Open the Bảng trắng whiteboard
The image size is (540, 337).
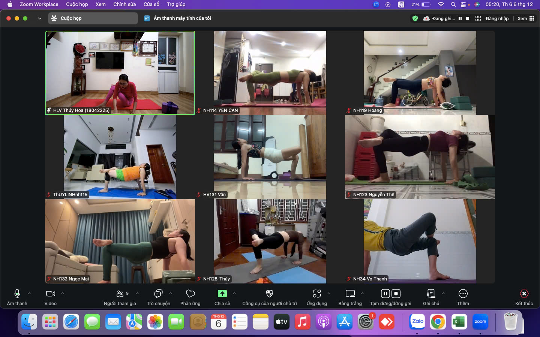click(350, 294)
